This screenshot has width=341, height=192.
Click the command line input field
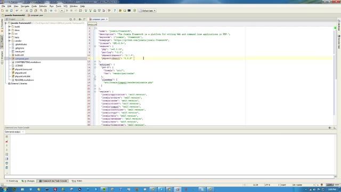[169, 177]
